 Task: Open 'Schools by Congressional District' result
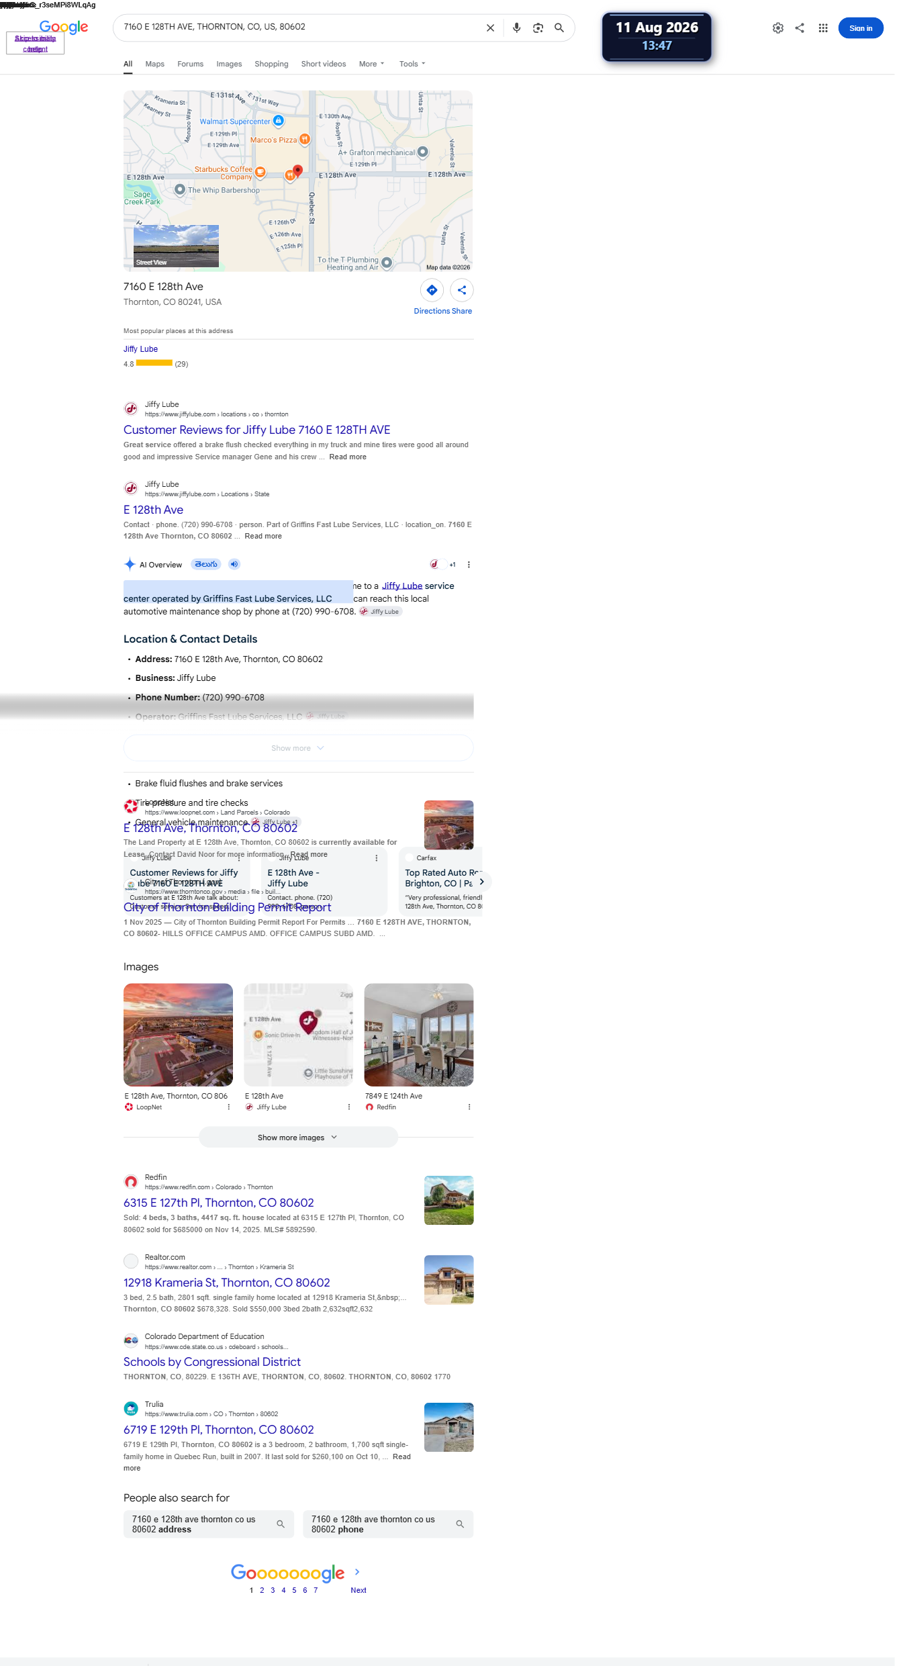(212, 1362)
